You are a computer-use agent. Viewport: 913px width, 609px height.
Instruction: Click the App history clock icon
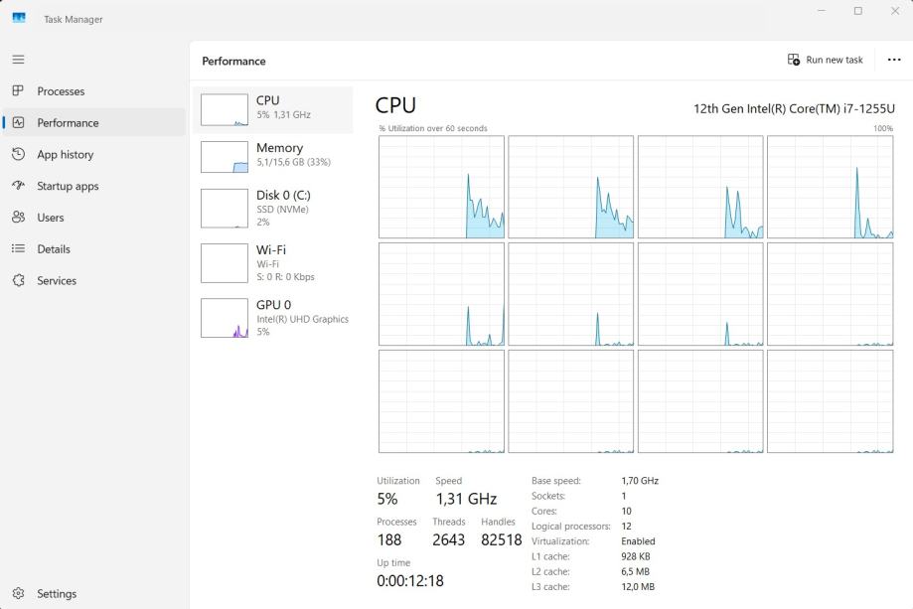(18, 154)
